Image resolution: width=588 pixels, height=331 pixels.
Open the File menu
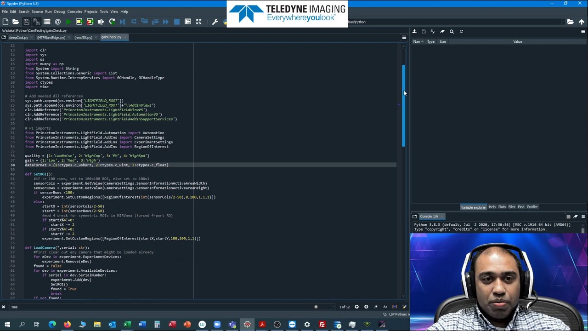pyautogui.click(x=5, y=11)
